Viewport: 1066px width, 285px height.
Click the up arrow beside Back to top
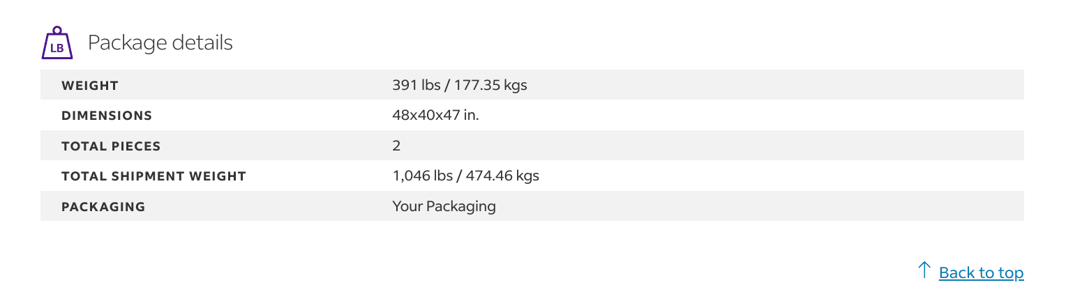tap(924, 270)
